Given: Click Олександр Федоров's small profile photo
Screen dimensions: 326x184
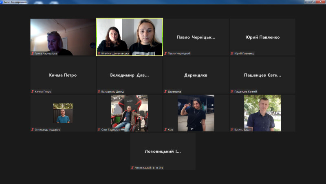Looking at the screenshot, I should (63, 113).
